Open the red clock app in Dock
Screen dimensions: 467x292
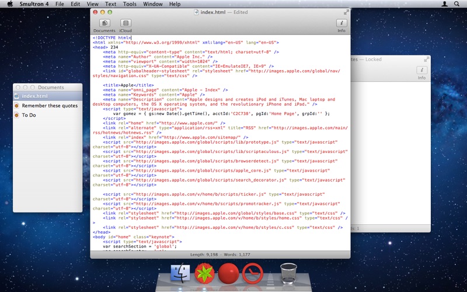point(253,273)
